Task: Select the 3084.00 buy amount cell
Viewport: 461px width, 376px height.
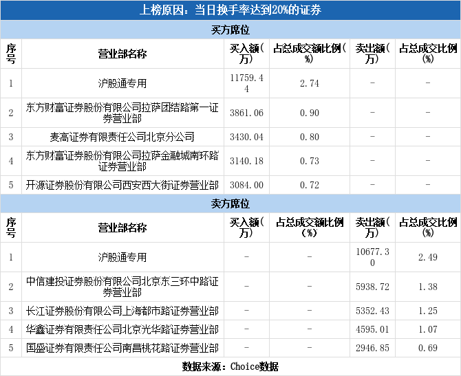Action: tap(246, 185)
